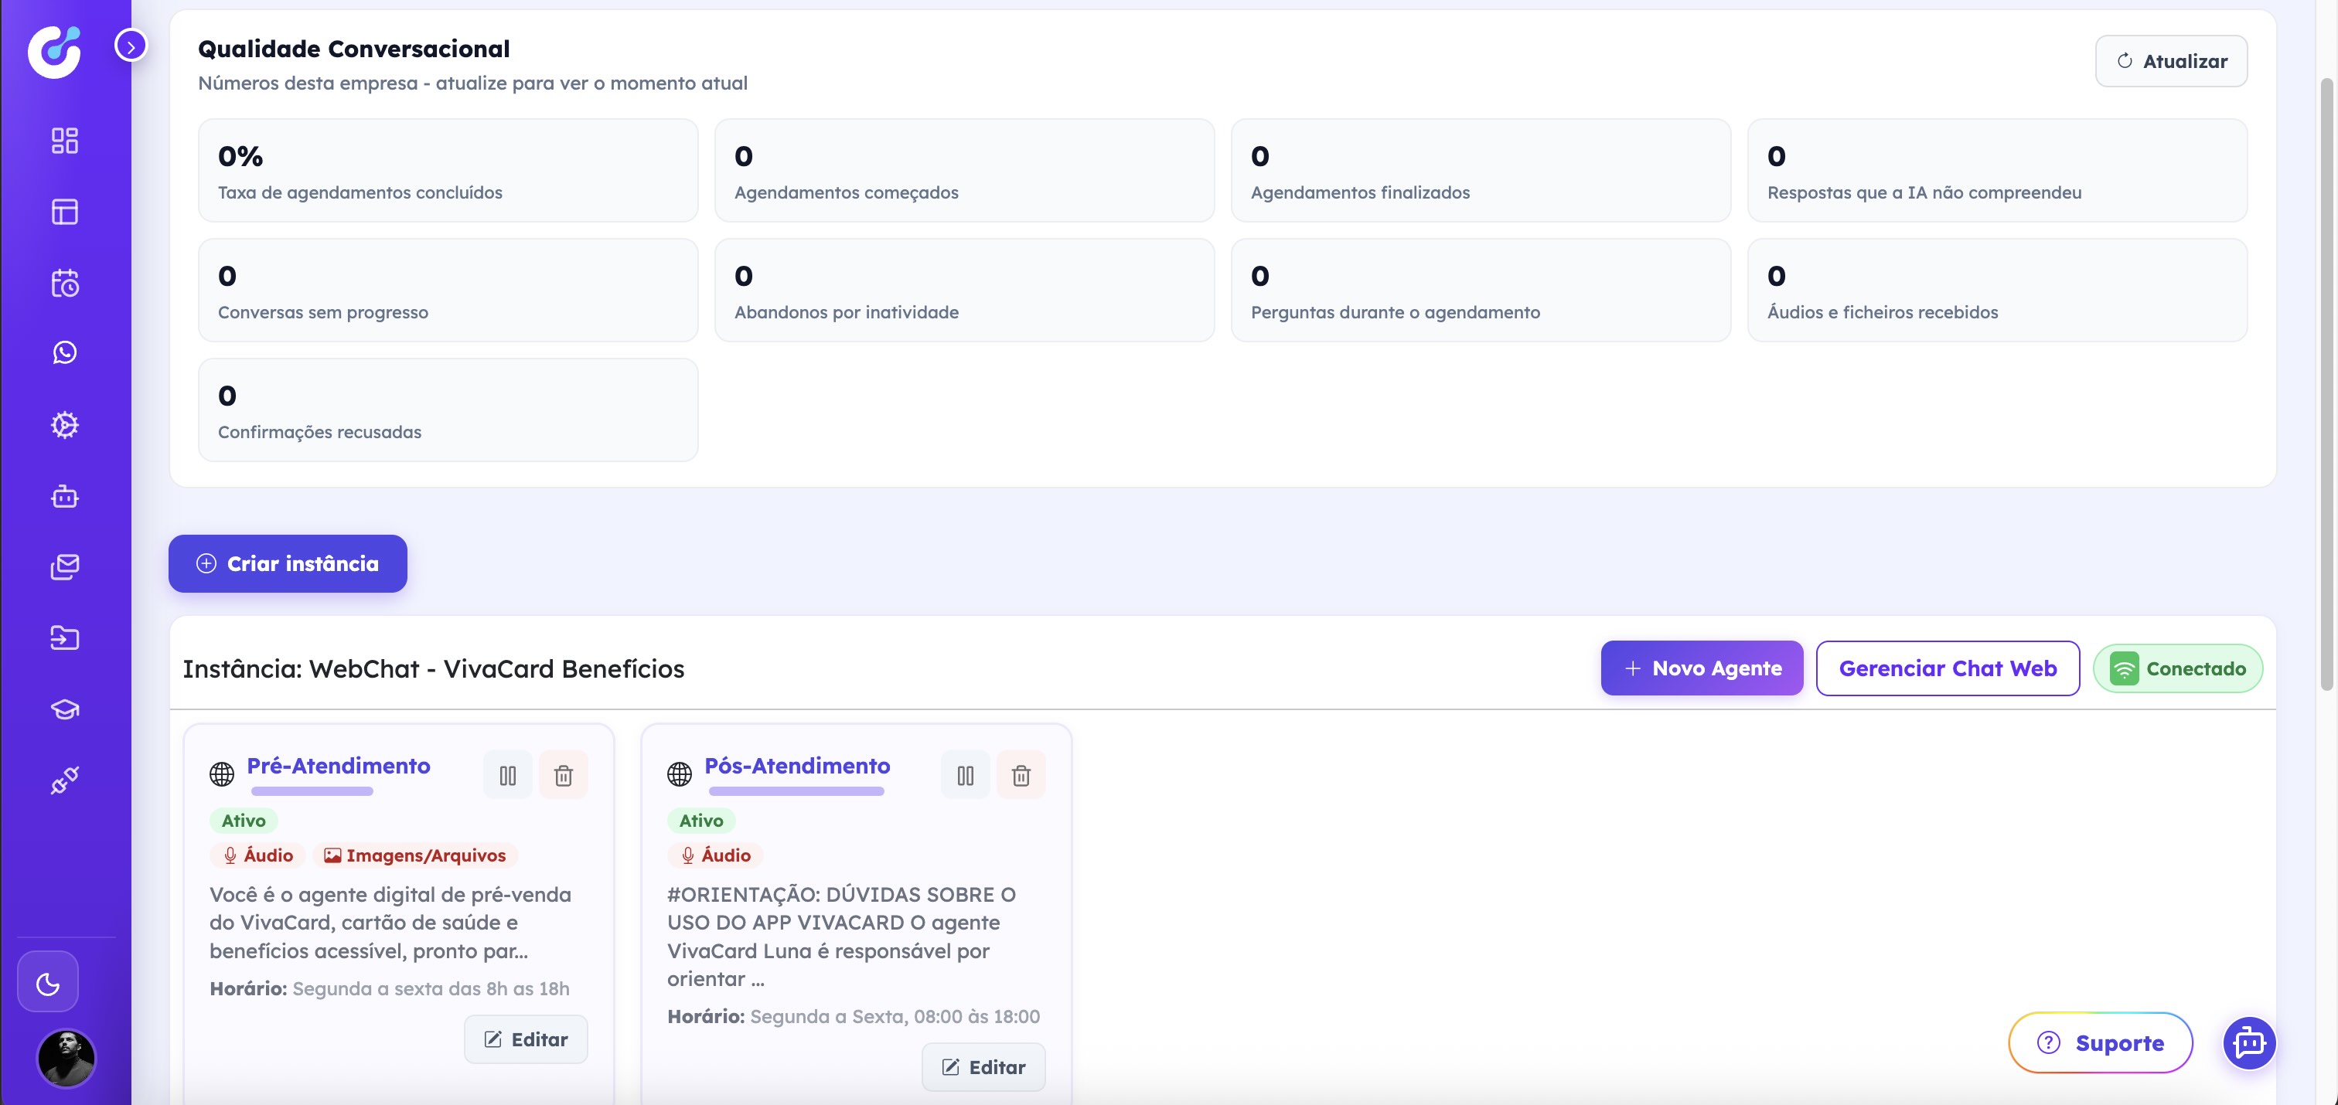Open the dashboard grid icon in the sidebar
Screen dimensions: 2338x1105
(64, 141)
